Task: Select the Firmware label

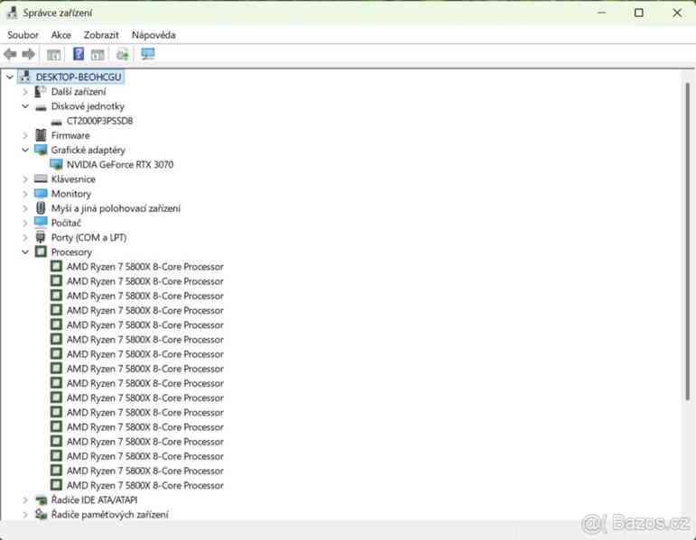Action: 70,135
